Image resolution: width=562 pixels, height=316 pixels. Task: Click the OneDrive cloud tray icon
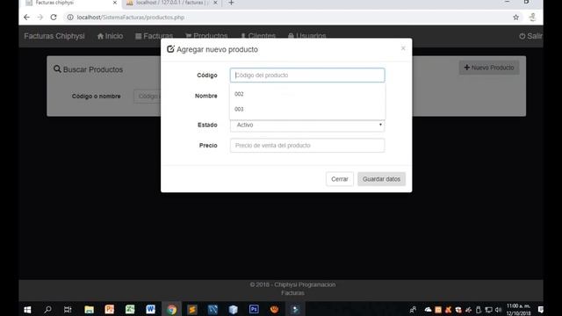[x=428, y=310]
